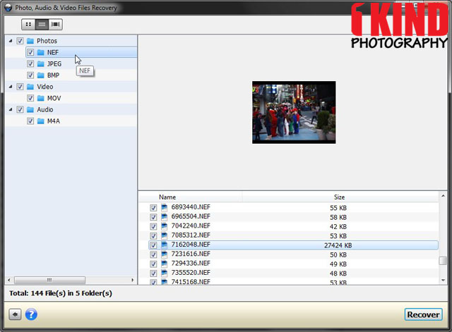Uncheck the JPEG folder checkbox

tap(30, 64)
